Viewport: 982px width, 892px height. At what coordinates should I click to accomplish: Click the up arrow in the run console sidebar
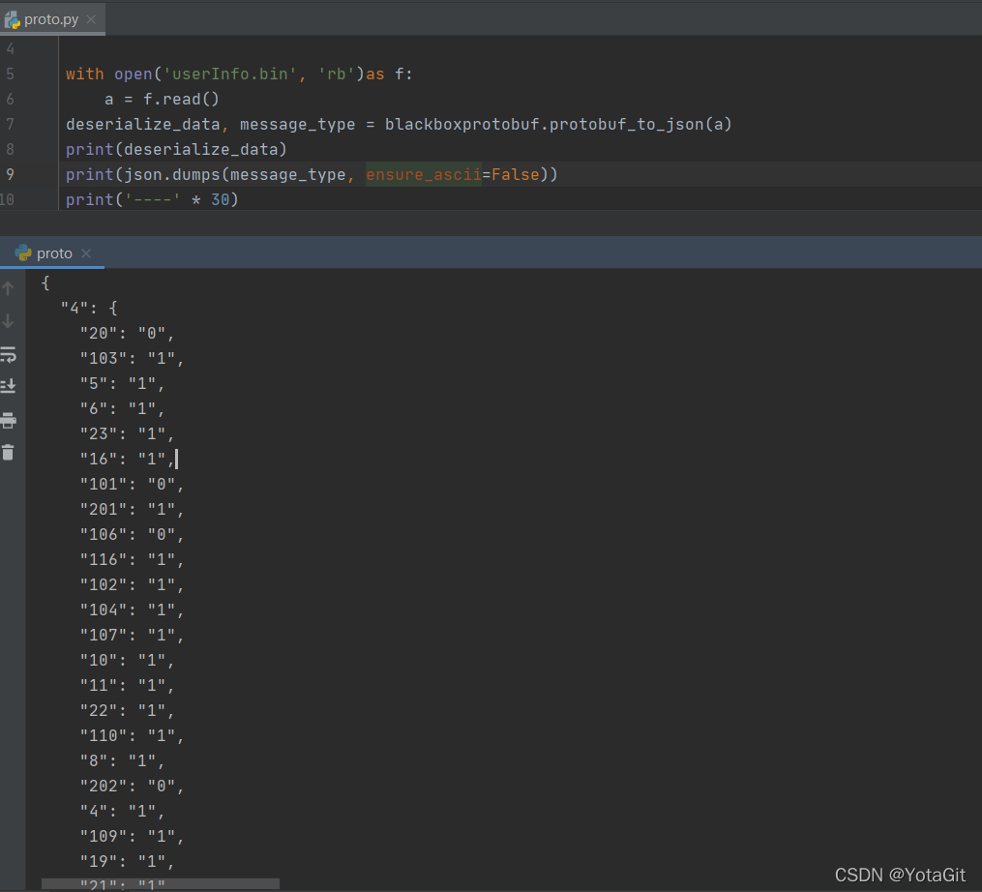click(8, 288)
